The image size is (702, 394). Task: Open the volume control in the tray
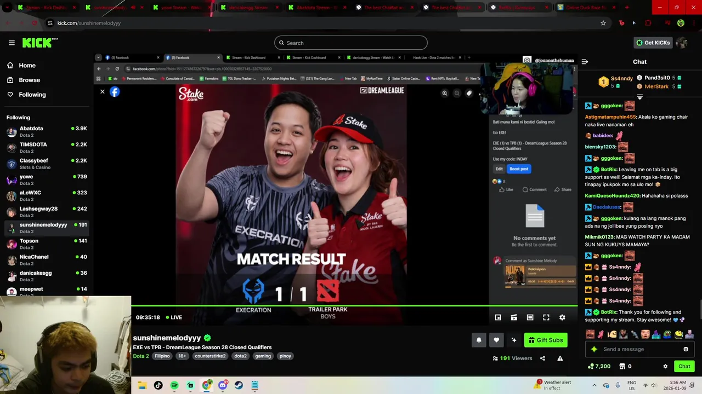tap(655, 385)
